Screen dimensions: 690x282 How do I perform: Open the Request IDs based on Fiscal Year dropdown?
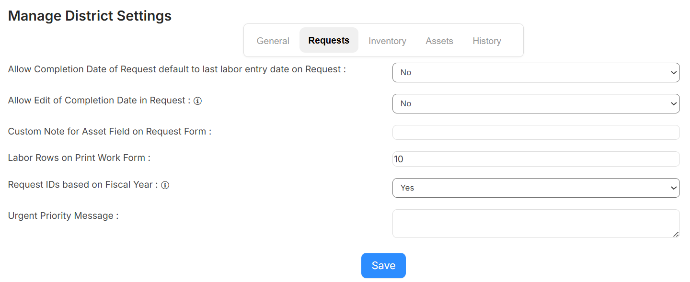point(536,188)
